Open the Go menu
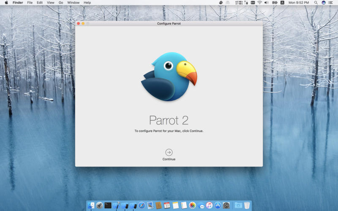 (x=61, y=3)
